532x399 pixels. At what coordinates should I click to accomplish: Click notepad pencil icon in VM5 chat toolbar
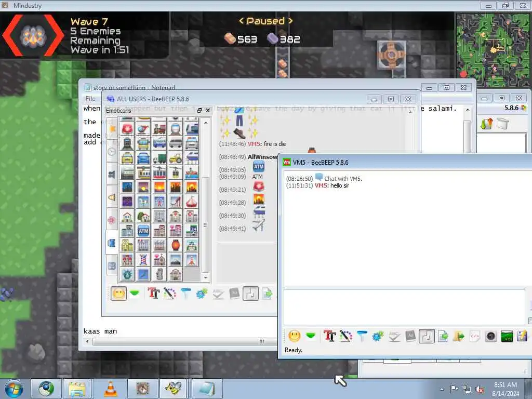pos(523,336)
